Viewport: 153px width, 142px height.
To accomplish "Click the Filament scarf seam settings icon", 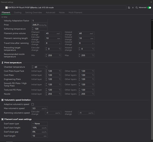I will click(3, 119).
